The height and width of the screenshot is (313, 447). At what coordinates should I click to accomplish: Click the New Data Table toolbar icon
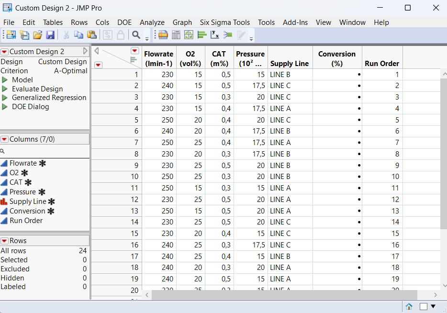tap(11, 35)
